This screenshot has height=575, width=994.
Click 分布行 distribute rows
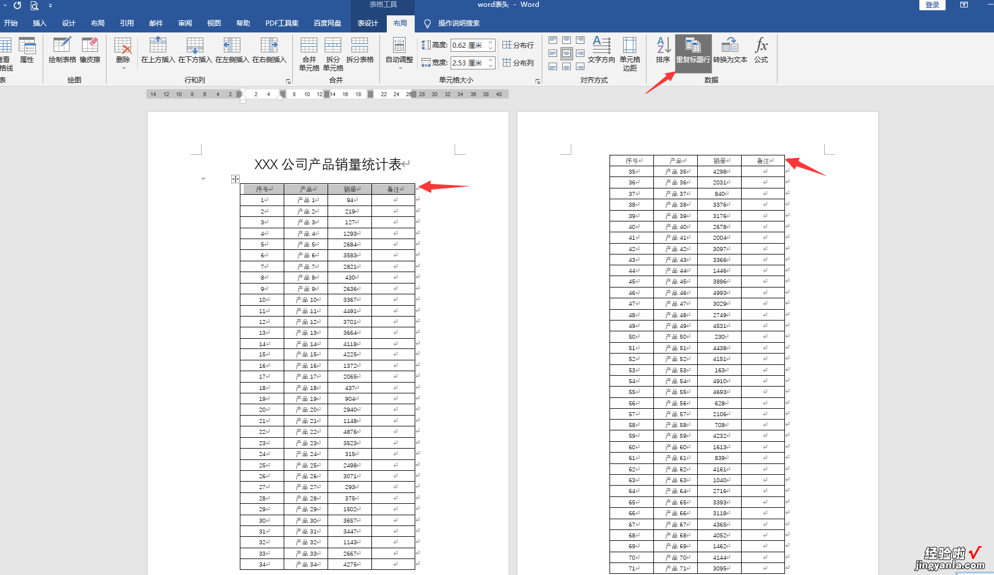click(x=518, y=45)
